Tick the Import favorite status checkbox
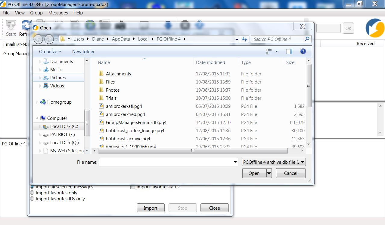 (132, 187)
